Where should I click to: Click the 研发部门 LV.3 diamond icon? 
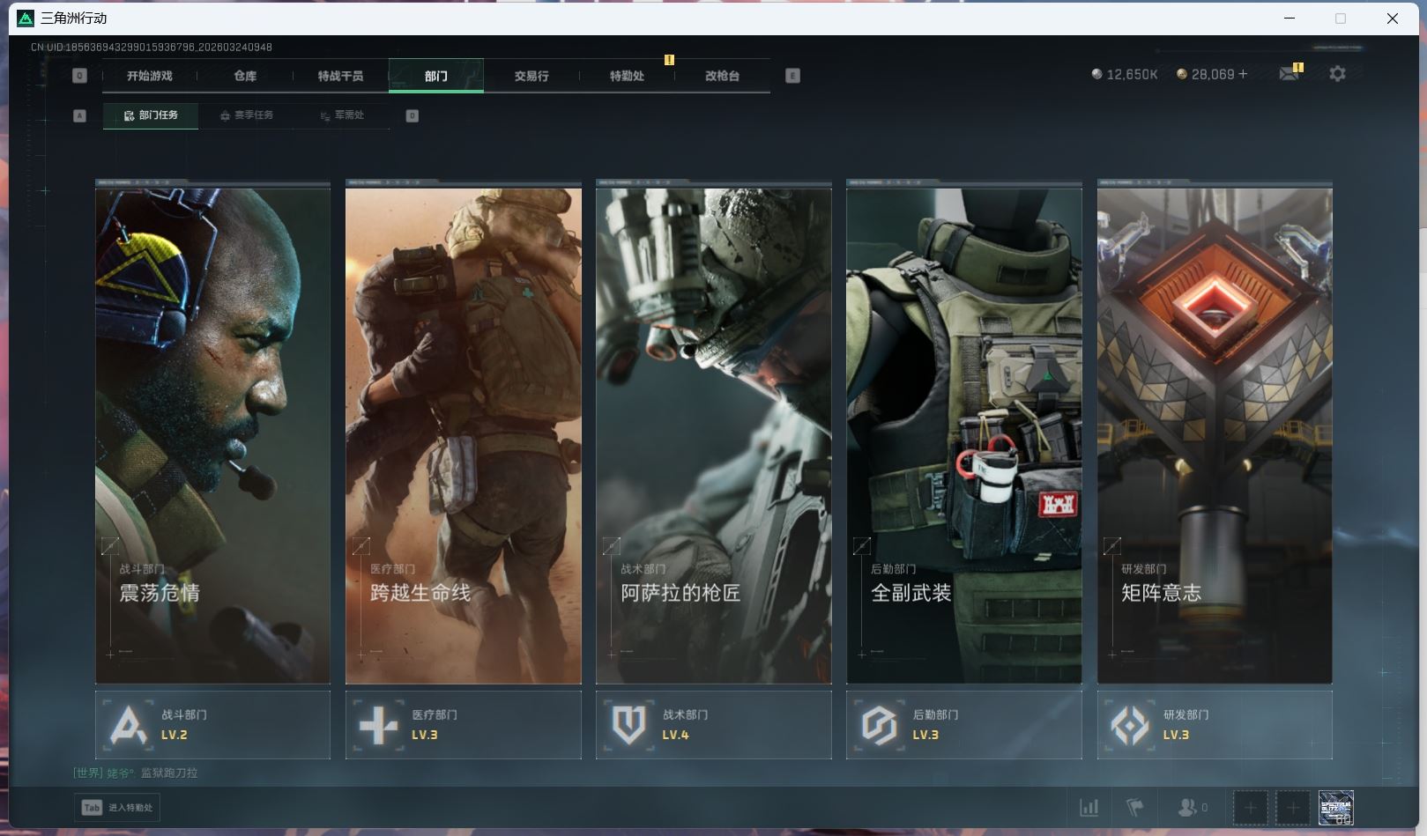(x=1130, y=725)
